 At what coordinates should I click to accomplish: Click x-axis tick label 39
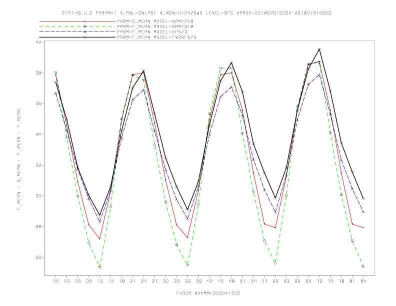coord(198,281)
